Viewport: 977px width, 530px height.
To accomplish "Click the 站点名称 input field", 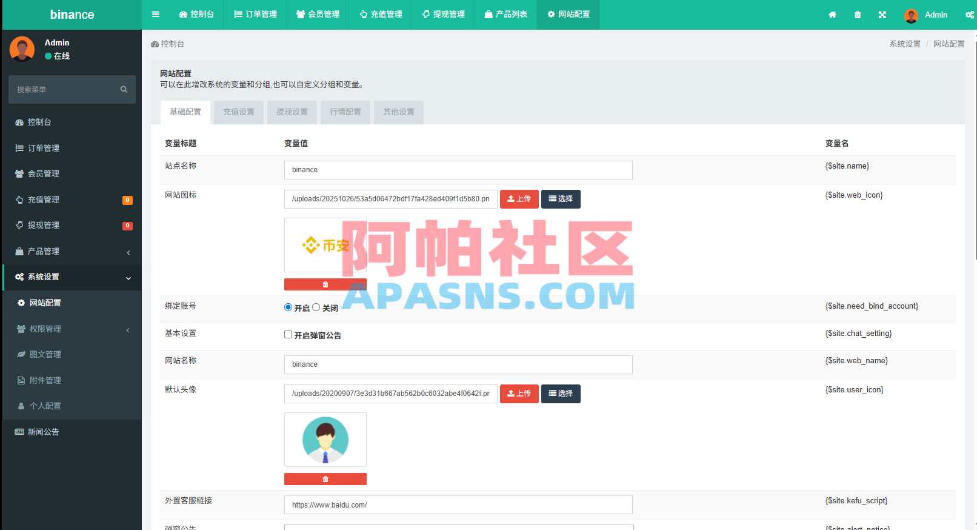I will click(x=458, y=170).
